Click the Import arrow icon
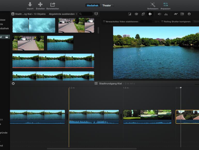Viewport: 199px width, 150px height. [30, 4]
